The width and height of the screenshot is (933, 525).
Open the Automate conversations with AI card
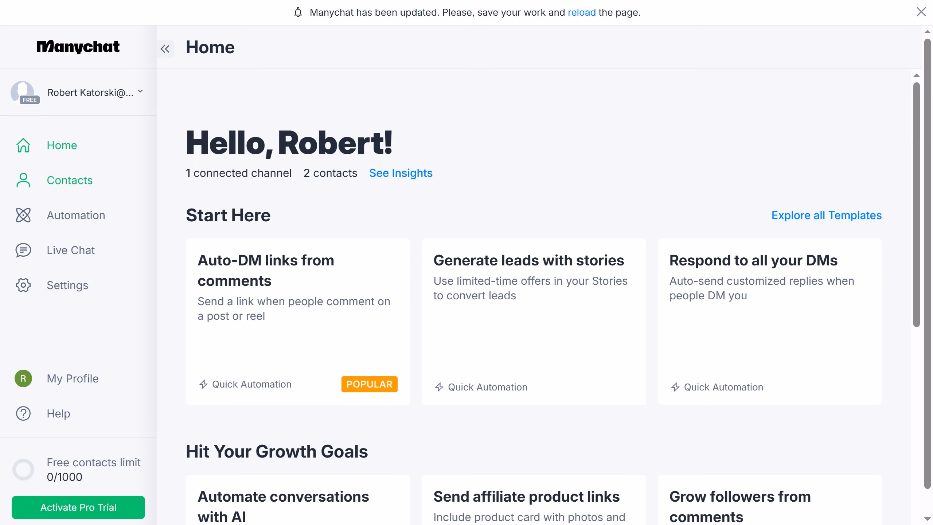pos(298,500)
